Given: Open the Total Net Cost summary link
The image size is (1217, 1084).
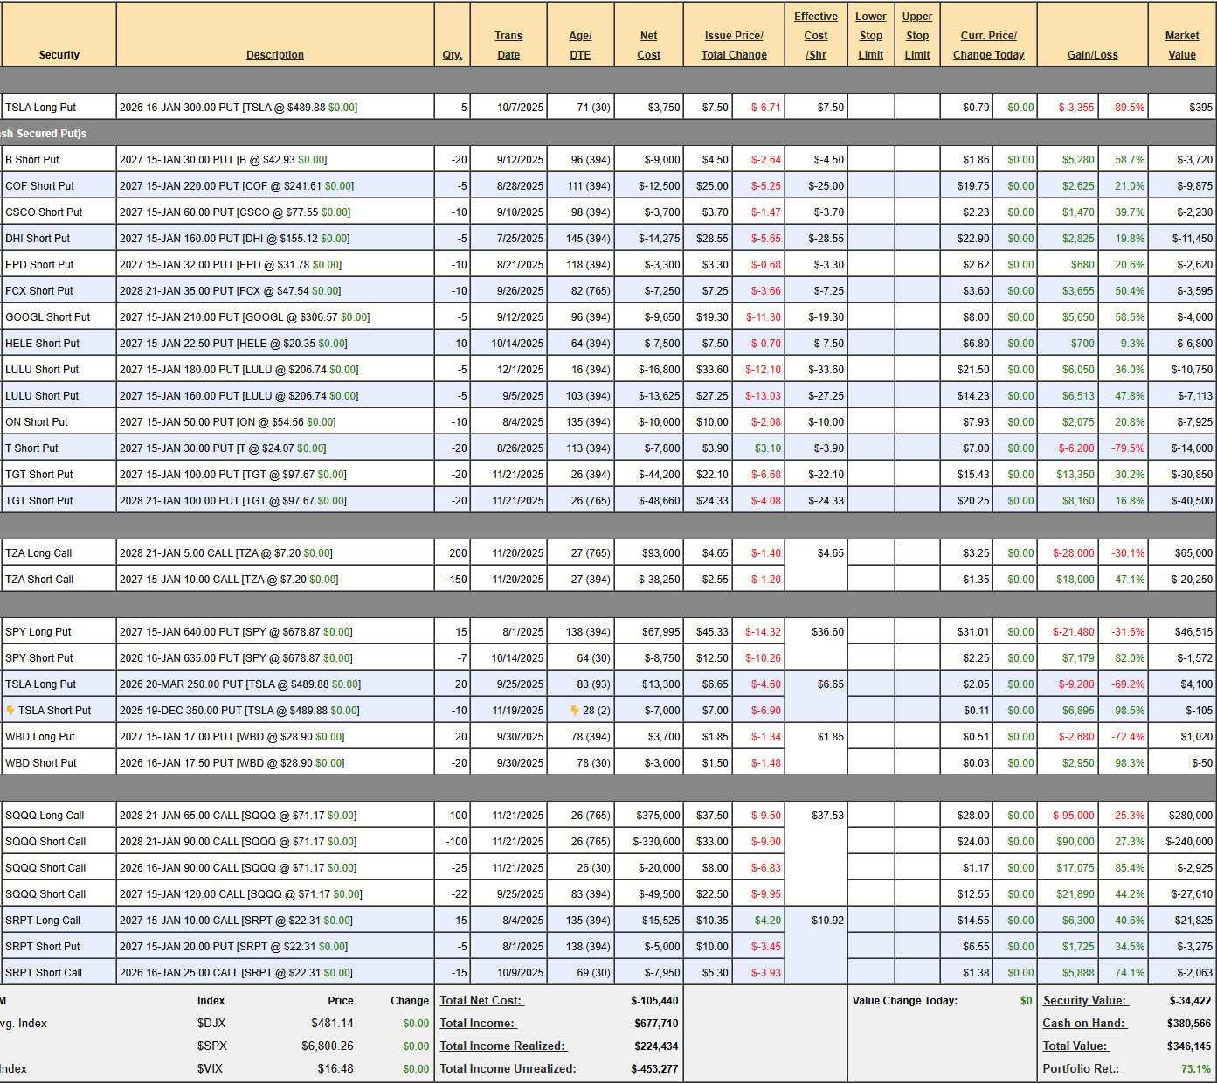Looking at the screenshot, I should 481,1001.
